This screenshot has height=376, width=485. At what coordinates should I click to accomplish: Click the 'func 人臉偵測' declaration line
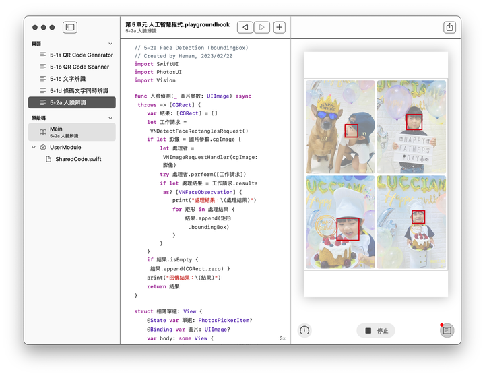[x=193, y=96]
